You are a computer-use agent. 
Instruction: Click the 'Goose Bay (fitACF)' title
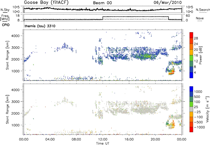click(46, 2)
